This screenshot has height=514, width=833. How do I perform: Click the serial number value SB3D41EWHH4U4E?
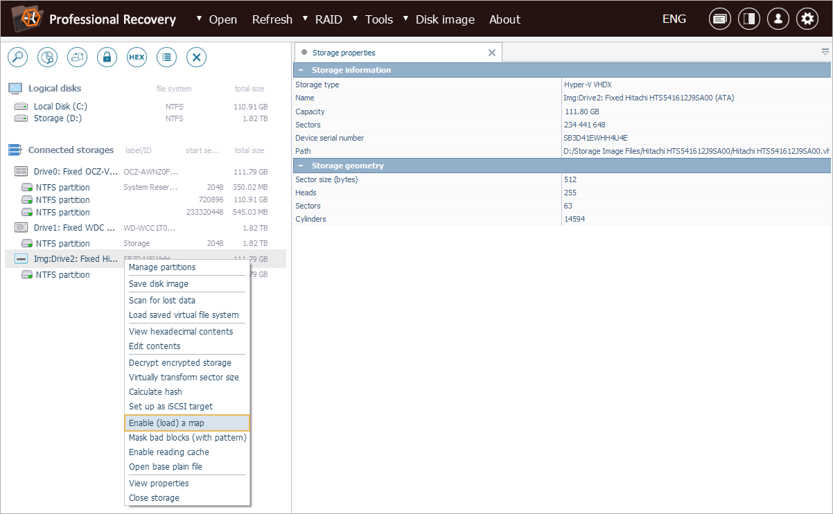pos(595,138)
